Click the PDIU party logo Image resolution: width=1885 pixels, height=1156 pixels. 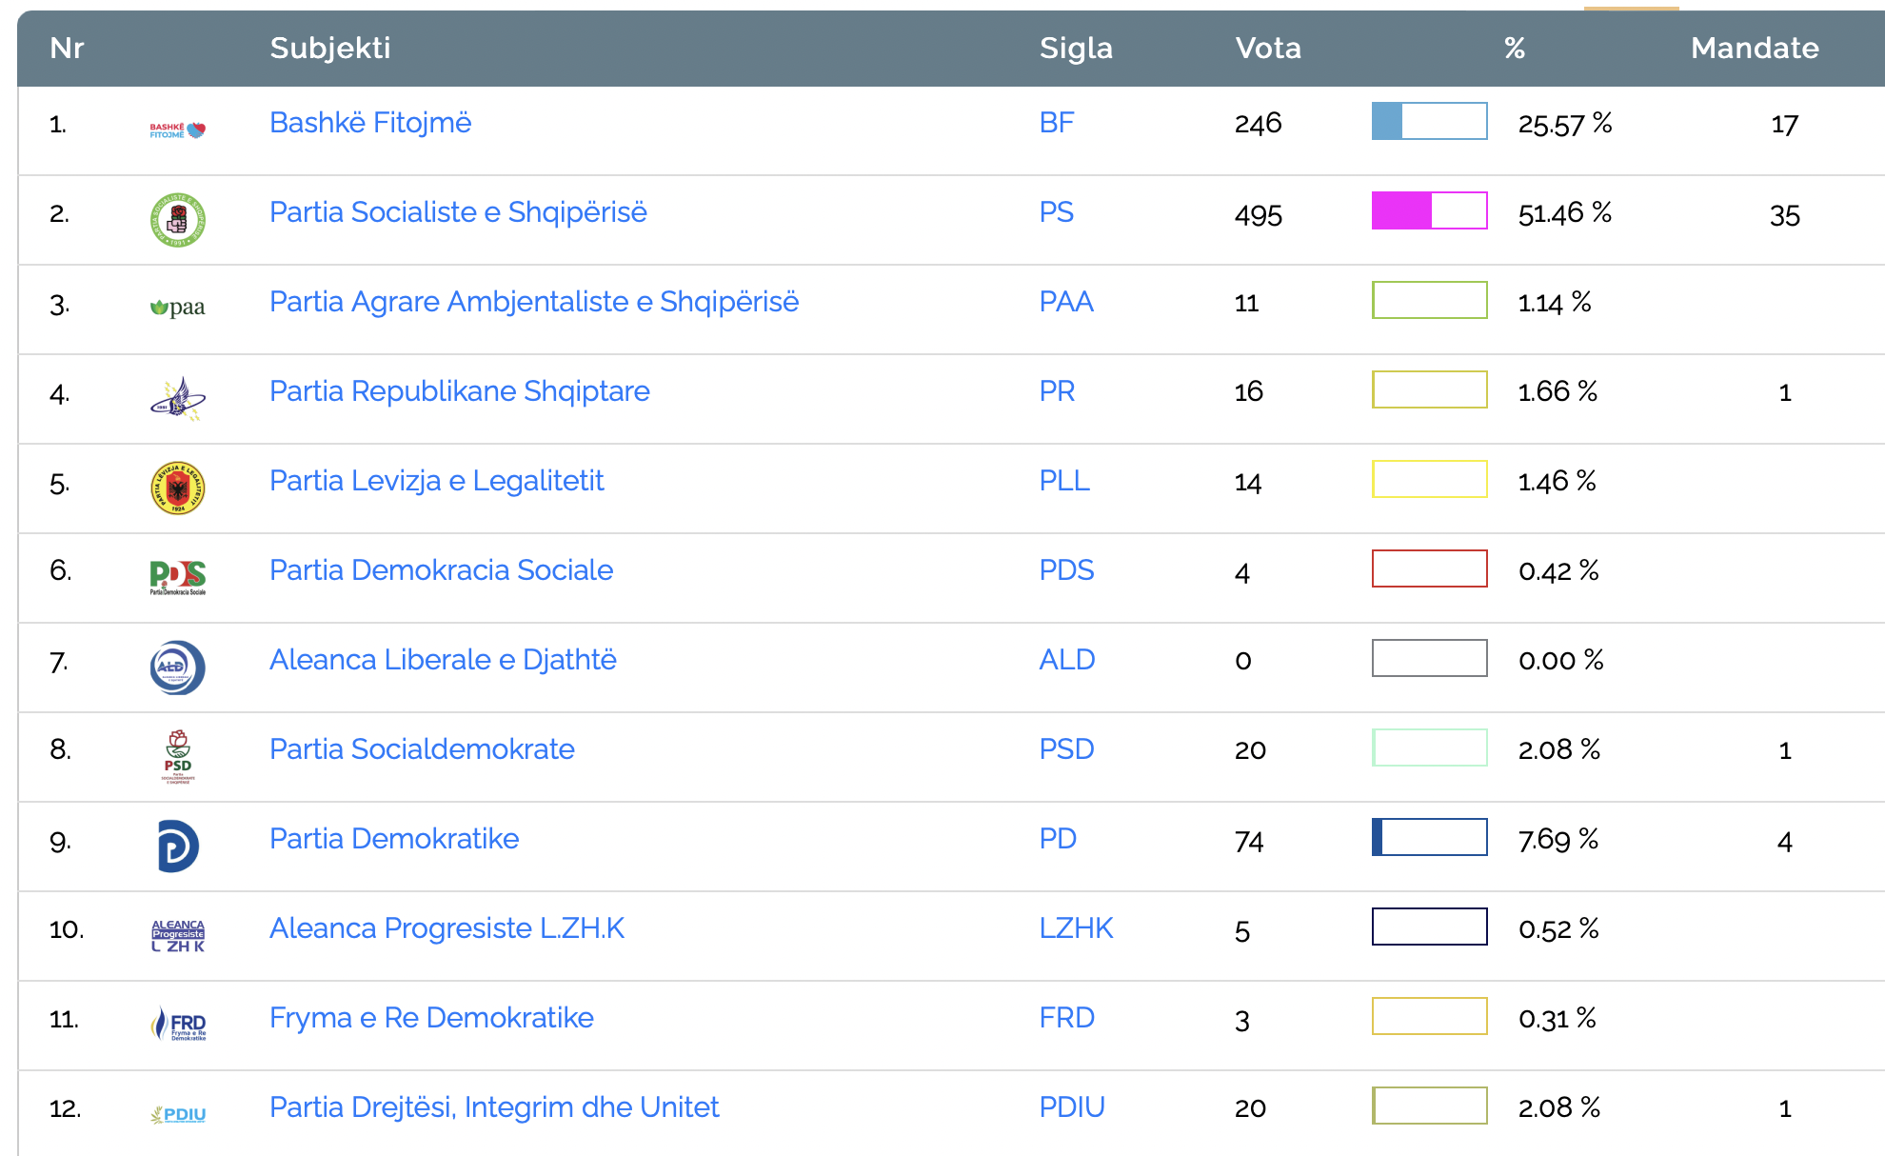click(178, 1114)
